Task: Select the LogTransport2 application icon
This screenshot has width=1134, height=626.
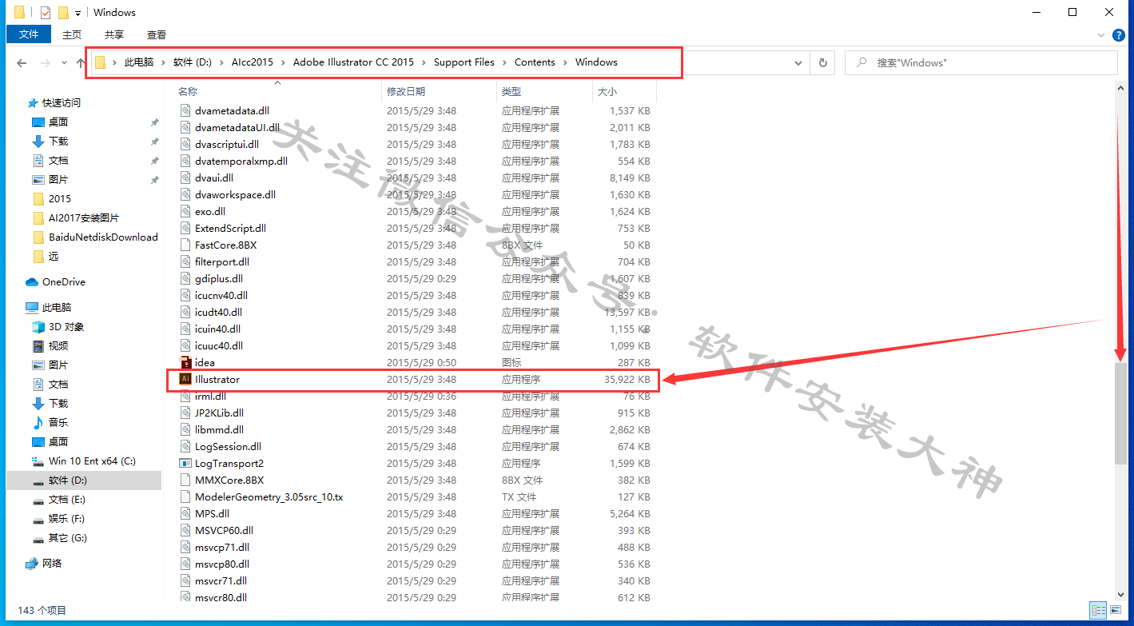Action: [x=185, y=463]
